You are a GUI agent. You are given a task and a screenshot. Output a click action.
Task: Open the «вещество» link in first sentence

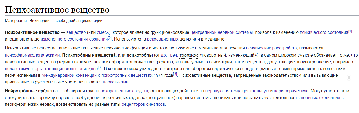(76, 32)
